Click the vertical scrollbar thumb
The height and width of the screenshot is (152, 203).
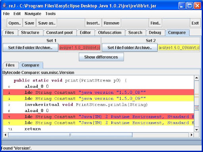pos(197,108)
